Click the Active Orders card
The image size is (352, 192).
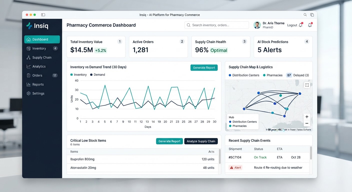(x=158, y=47)
